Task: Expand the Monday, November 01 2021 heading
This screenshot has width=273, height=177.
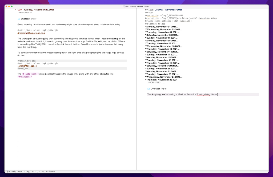Action: (162, 27)
